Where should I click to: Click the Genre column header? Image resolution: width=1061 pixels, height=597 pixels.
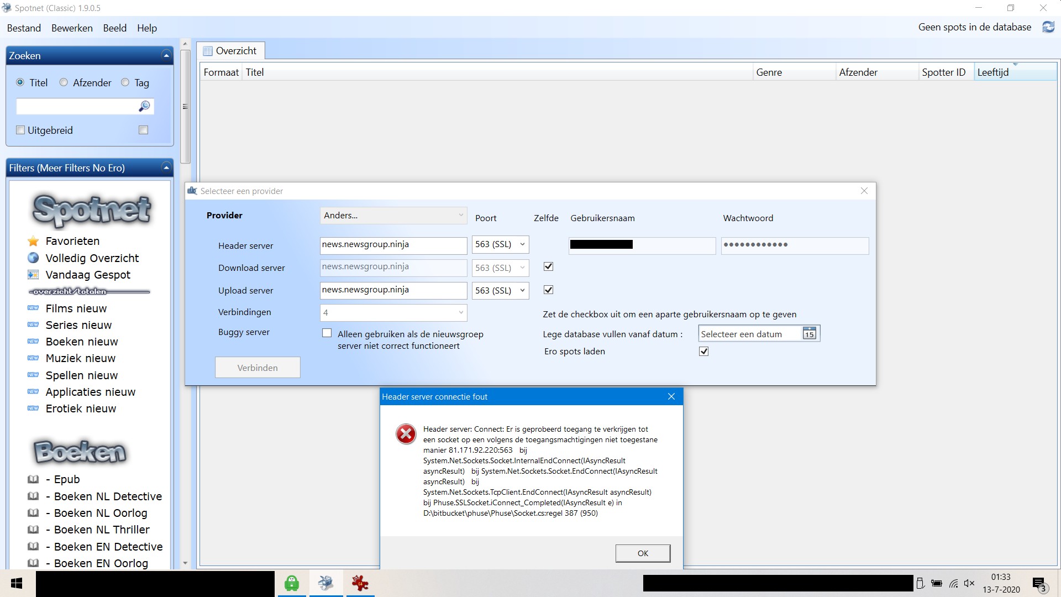point(794,72)
